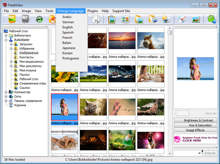Click the clipboard paste image toolbar icon
Image resolution: width=220 pixels, height=164 pixels.
112,19
